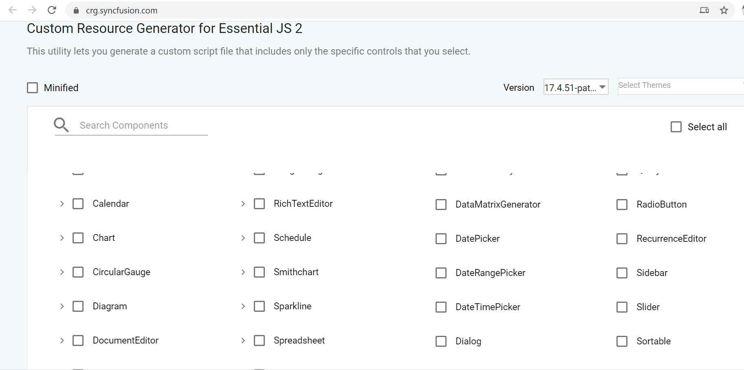The image size is (744, 370).
Task: Bookmark this page with the star icon
Action: click(724, 11)
